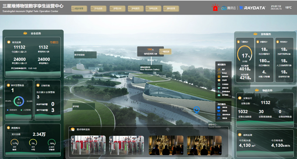Click the 舆情概况 card bullet icon

point(8,128)
